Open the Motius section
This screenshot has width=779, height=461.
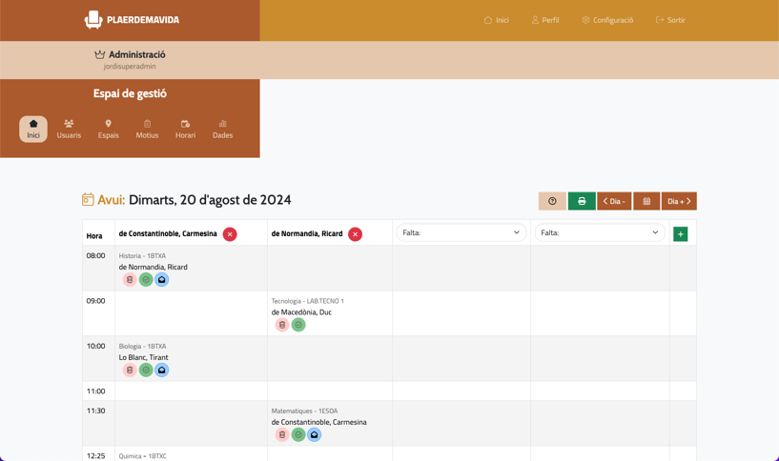coord(147,129)
